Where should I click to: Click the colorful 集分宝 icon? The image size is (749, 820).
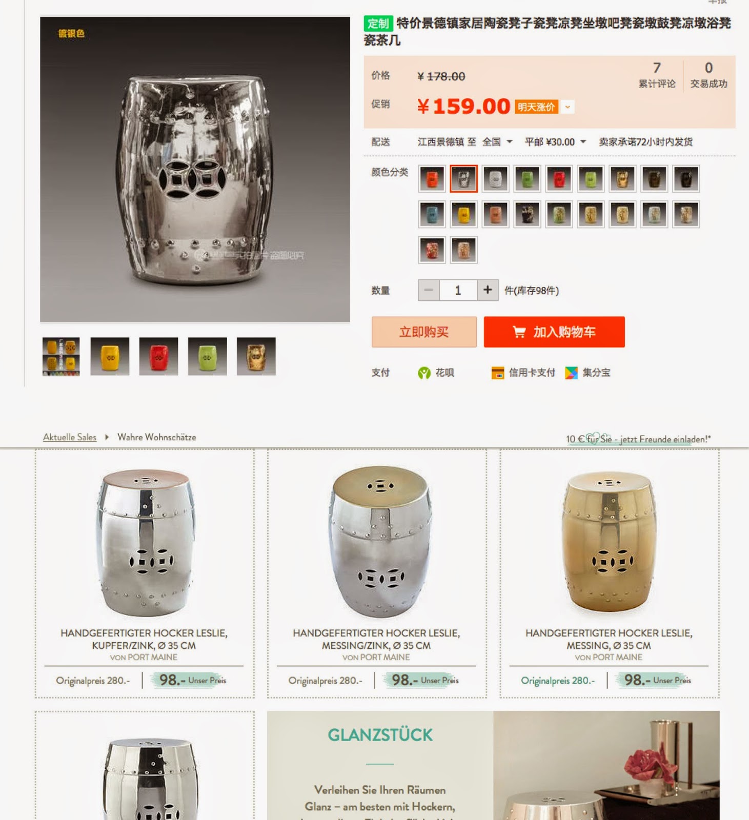tap(571, 373)
